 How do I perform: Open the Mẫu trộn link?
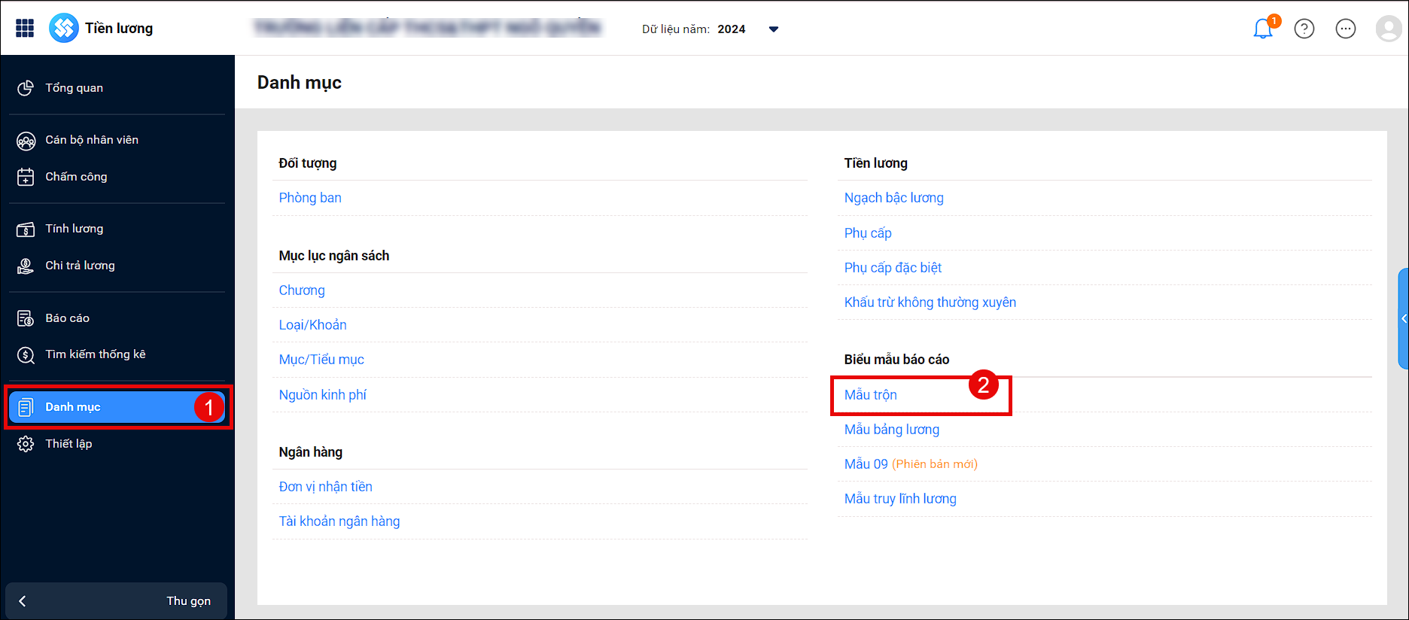pyautogui.click(x=870, y=395)
